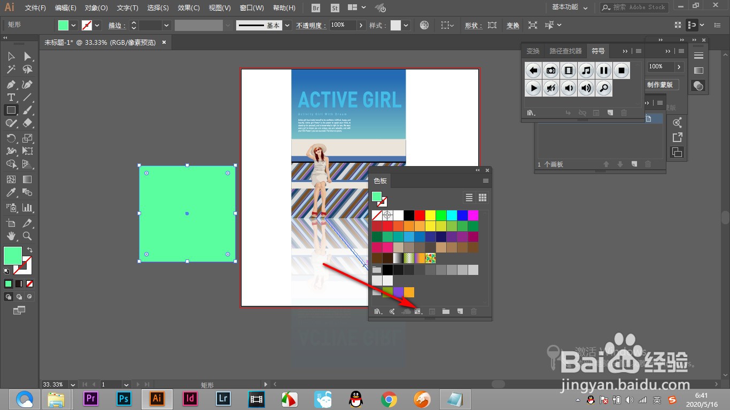The width and height of the screenshot is (730, 410).
Task: Activate the Type (T) tool
Action: pos(11,98)
